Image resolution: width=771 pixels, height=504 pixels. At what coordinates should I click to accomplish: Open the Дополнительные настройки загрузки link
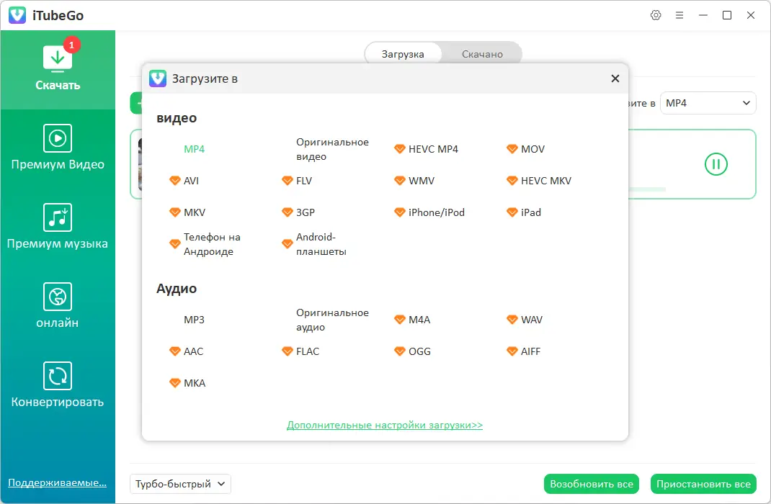tap(385, 425)
